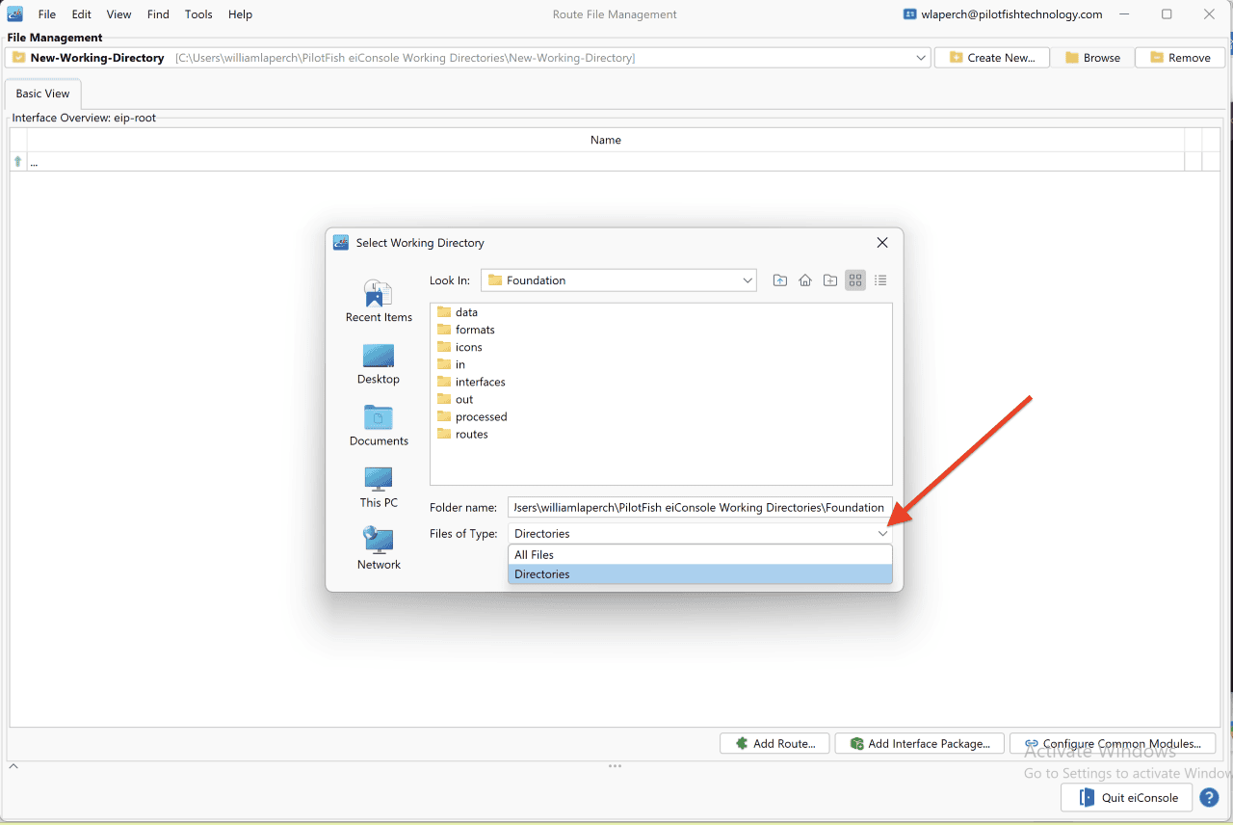Click the Quit eiConsole button
The image size is (1233, 825).
1127,798
